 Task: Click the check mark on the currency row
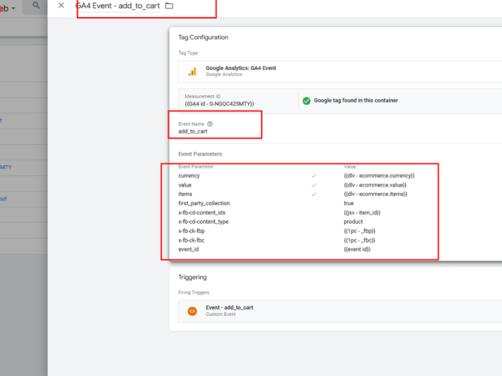tap(314, 176)
